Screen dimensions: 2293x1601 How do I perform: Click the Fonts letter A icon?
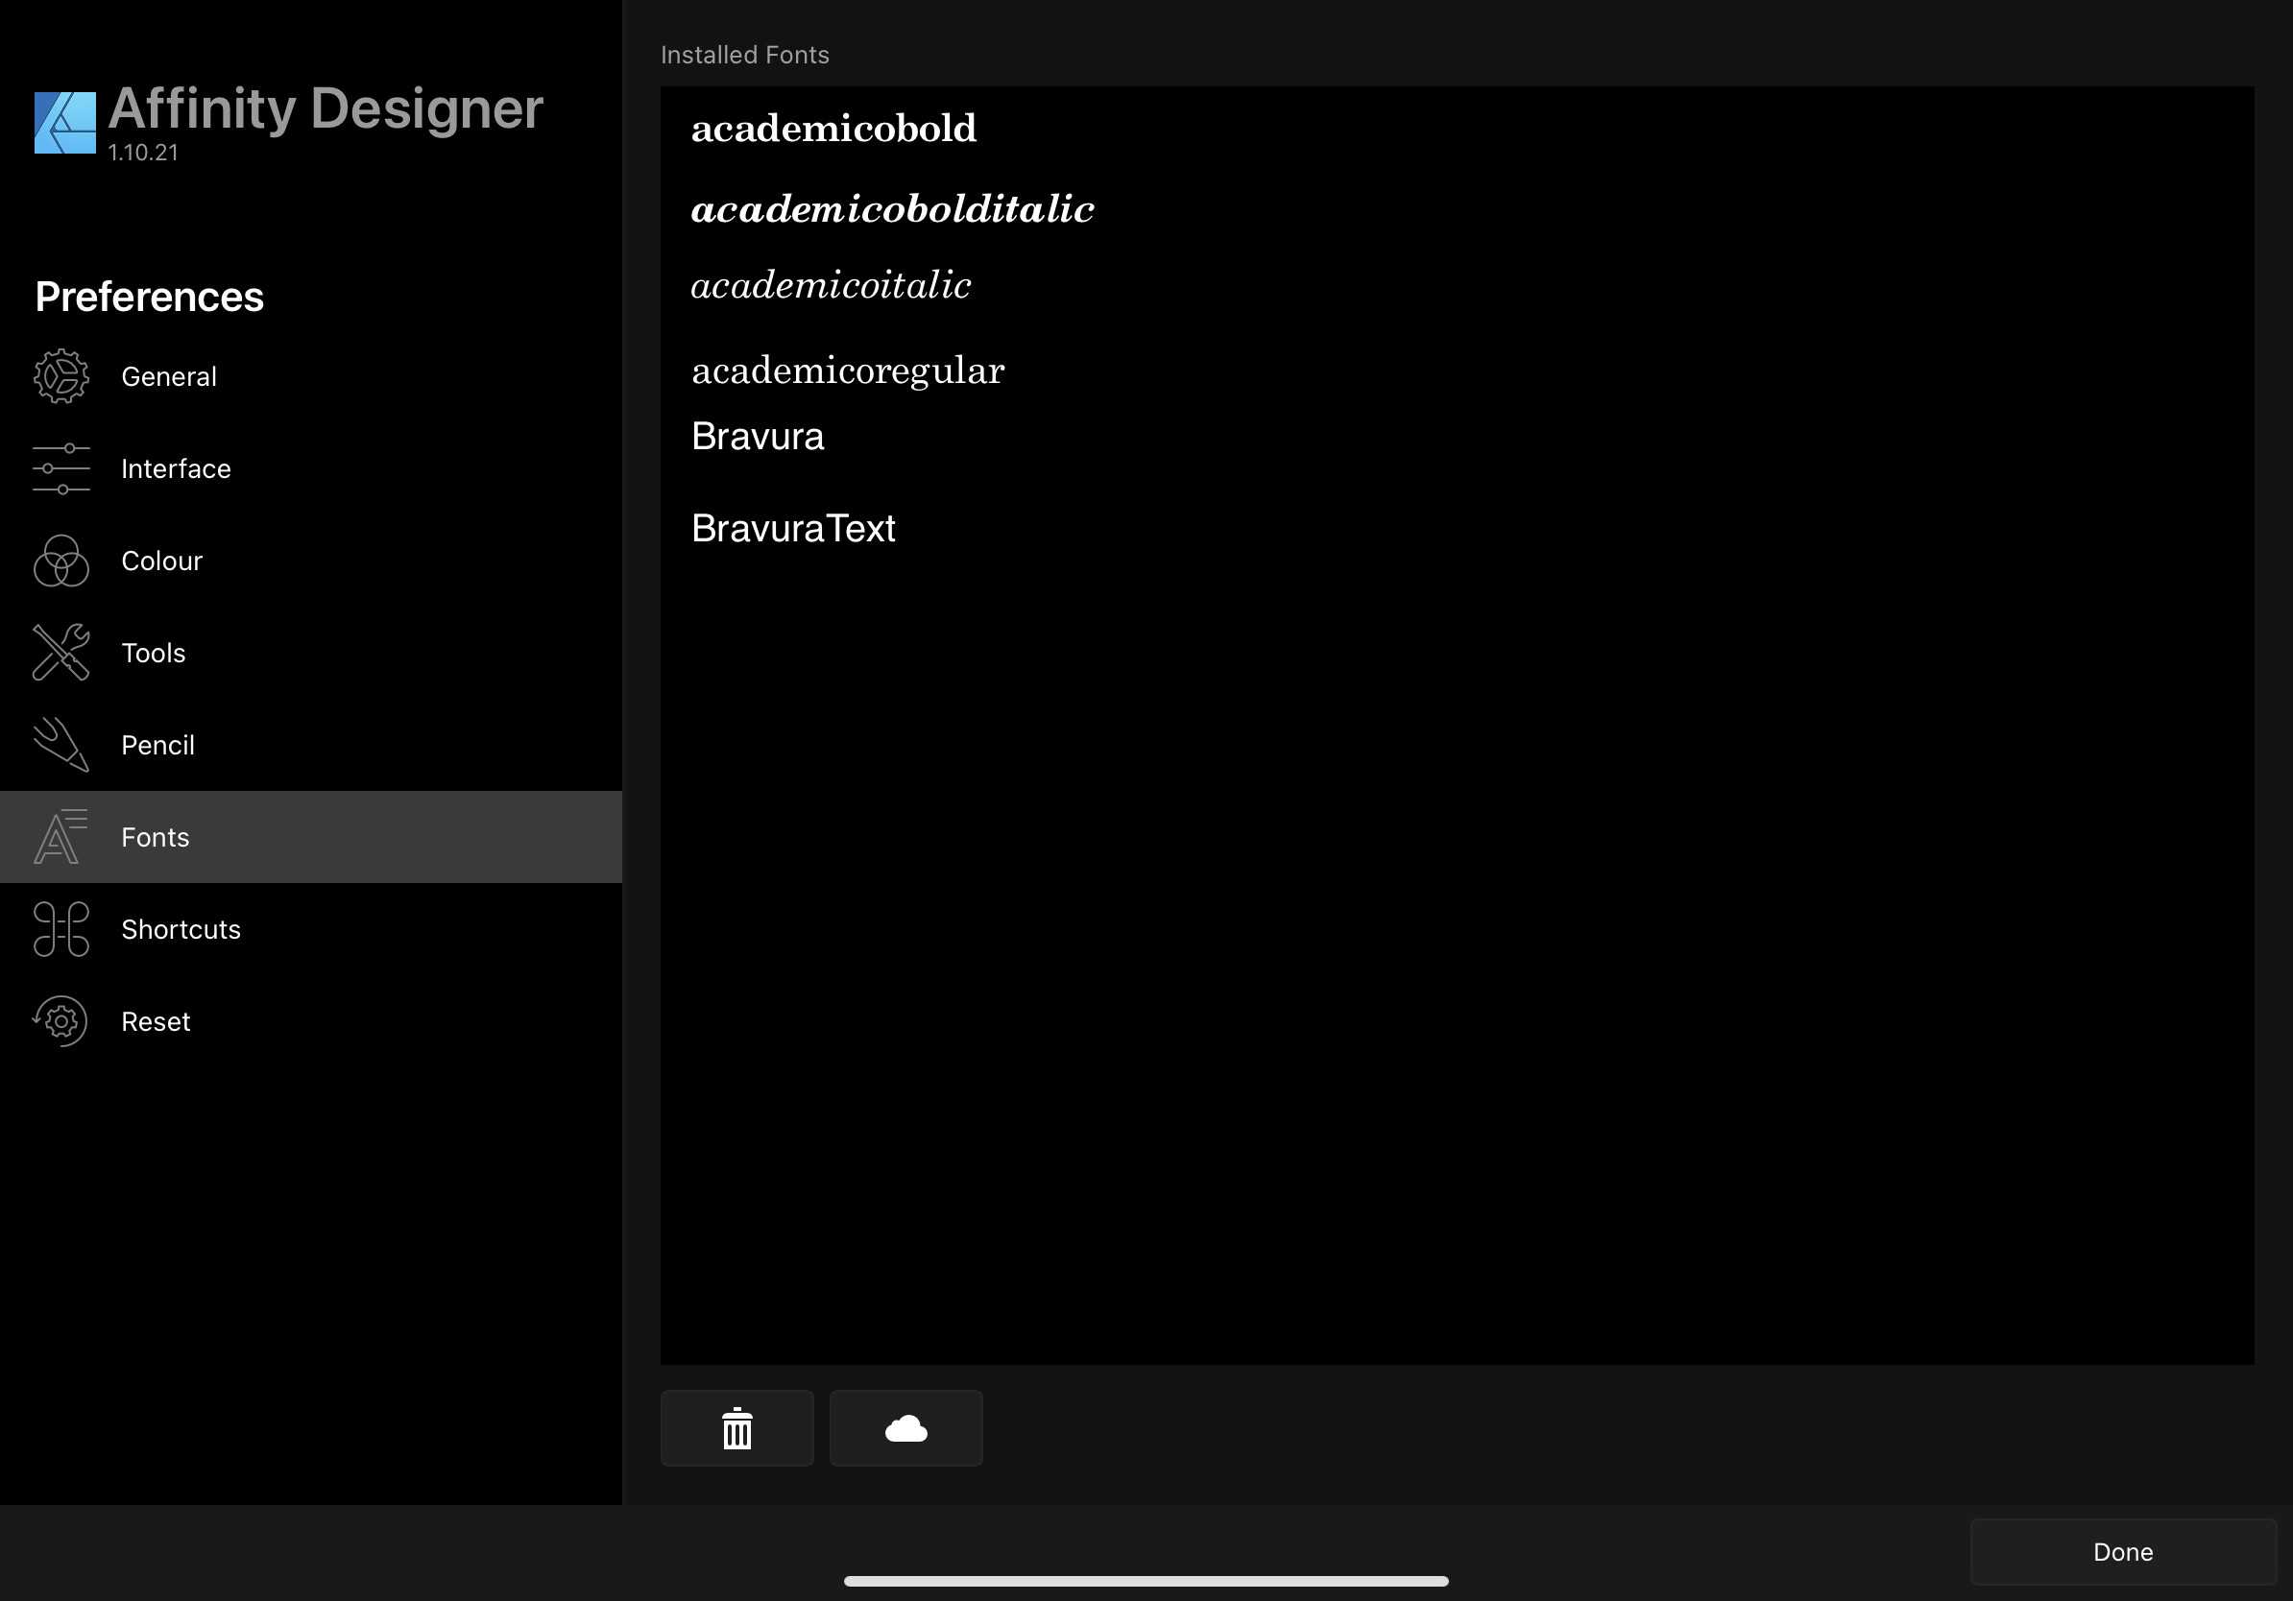[60, 836]
